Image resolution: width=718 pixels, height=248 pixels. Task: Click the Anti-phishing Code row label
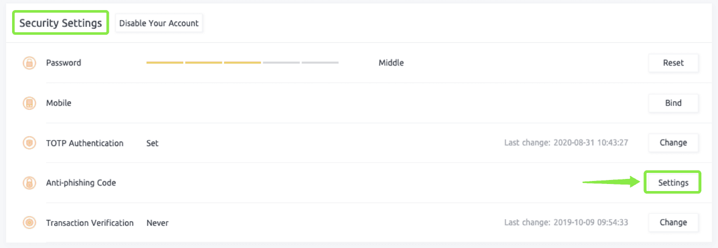[81, 183]
